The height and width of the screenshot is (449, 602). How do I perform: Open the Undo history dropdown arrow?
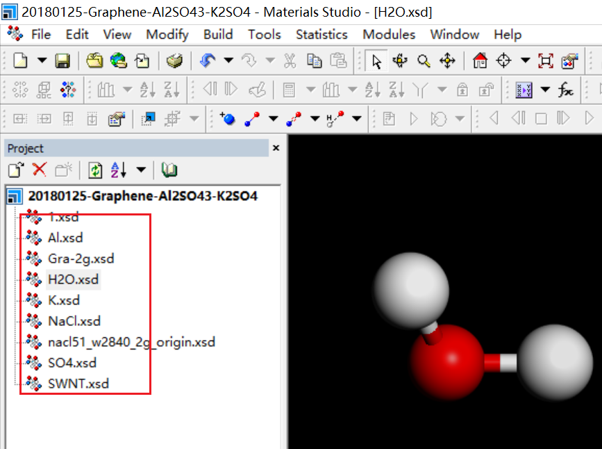click(228, 60)
